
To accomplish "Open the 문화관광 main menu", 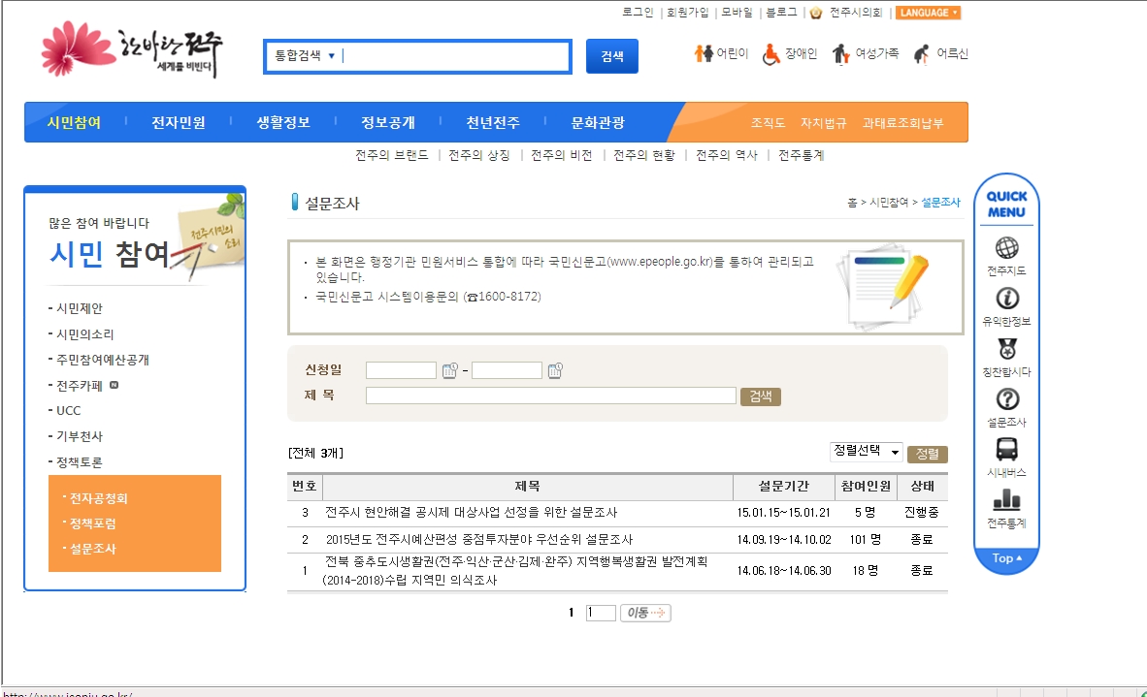I will [x=598, y=123].
